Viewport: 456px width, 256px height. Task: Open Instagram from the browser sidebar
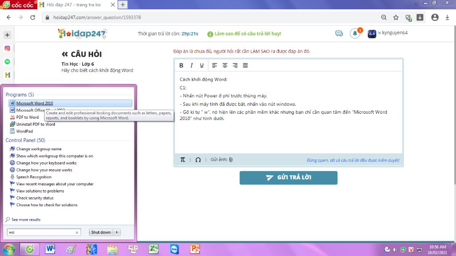pos(7,48)
